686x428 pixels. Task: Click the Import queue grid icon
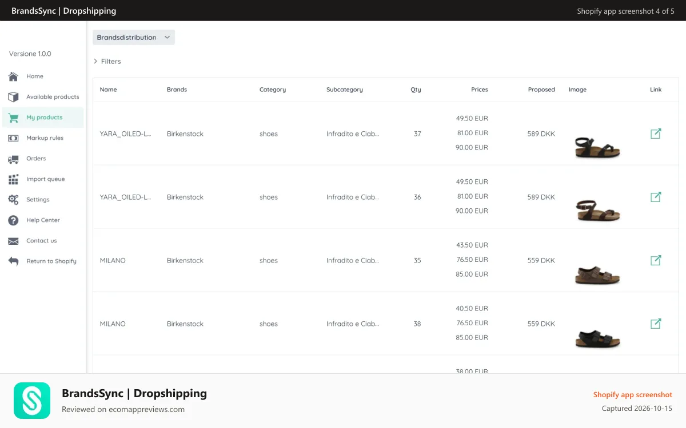13,179
